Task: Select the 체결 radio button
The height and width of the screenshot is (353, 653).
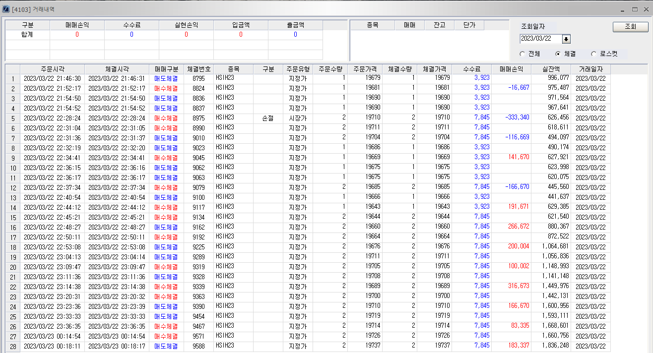Action: pos(558,54)
